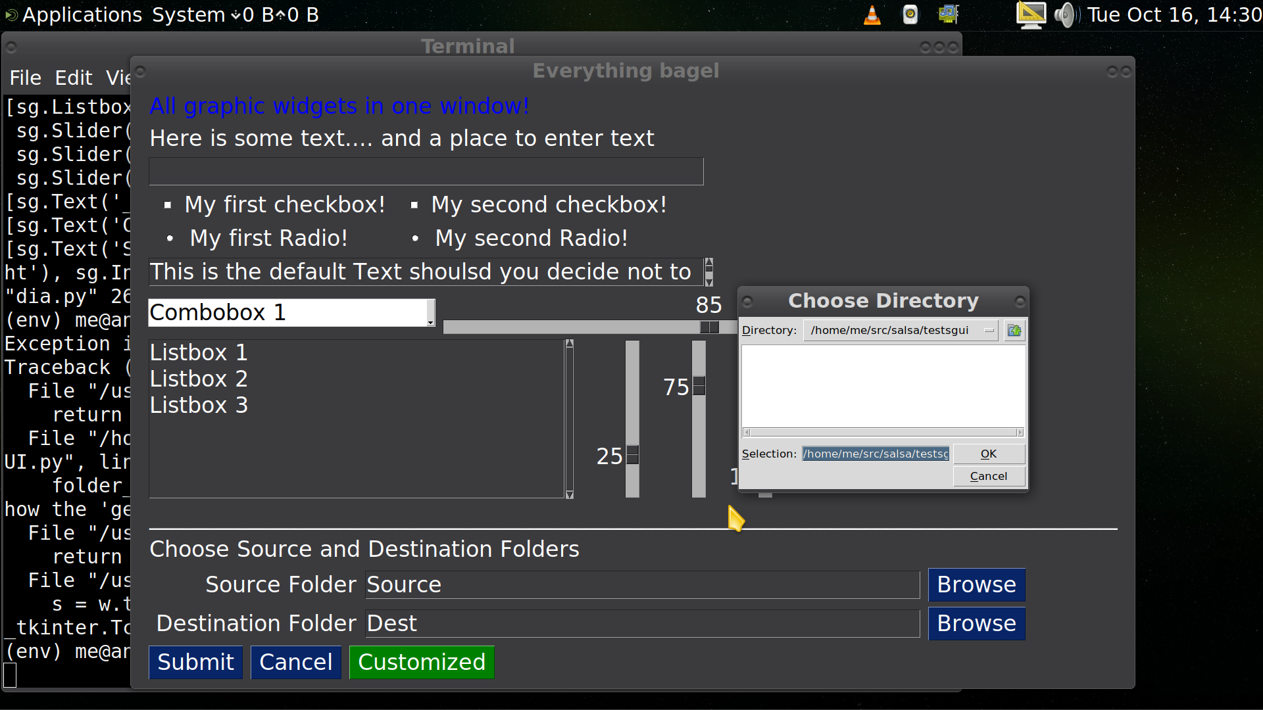The image size is (1263, 710).
Task: Click the horizontal slider showing 85
Action: pos(709,327)
